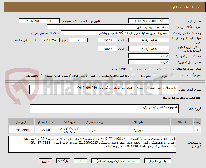The image size is (206, 168).
Task: Open اطلاعات تماس خریدار link
Action: [x=45, y=33]
